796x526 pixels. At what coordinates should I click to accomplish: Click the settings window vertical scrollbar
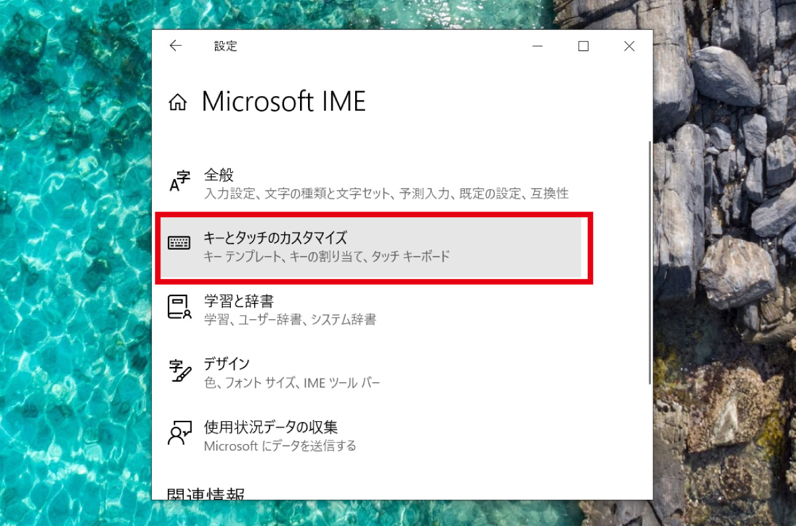650,263
